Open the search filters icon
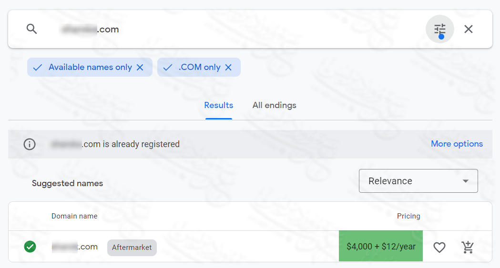Screen dimensions: 500x268 pyautogui.click(x=439, y=29)
